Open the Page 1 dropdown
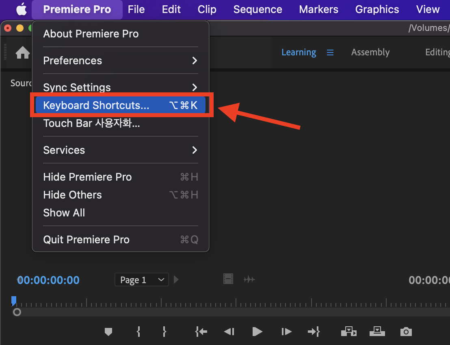Screen dimensions: 450x345 click(142, 279)
